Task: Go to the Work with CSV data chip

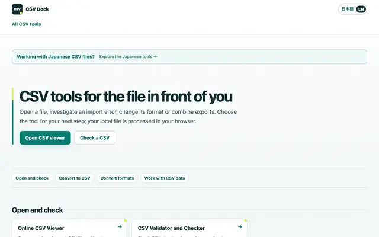Action: [x=165, y=178]
